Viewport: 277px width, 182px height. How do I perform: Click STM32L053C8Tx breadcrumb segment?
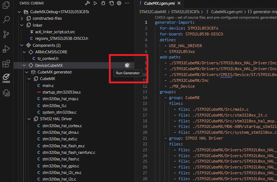coord(185,12)
